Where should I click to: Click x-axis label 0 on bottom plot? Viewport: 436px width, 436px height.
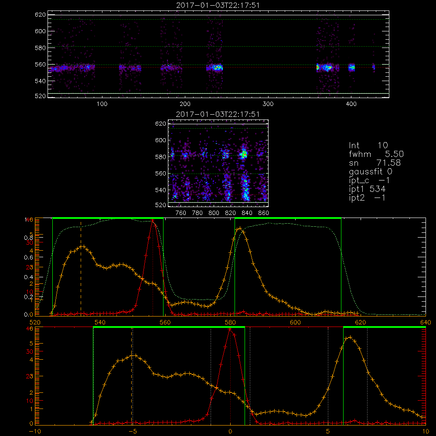230,432
